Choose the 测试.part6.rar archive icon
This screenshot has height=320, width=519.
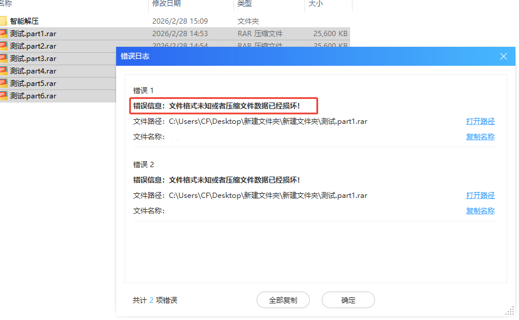(x=4, y=96)
